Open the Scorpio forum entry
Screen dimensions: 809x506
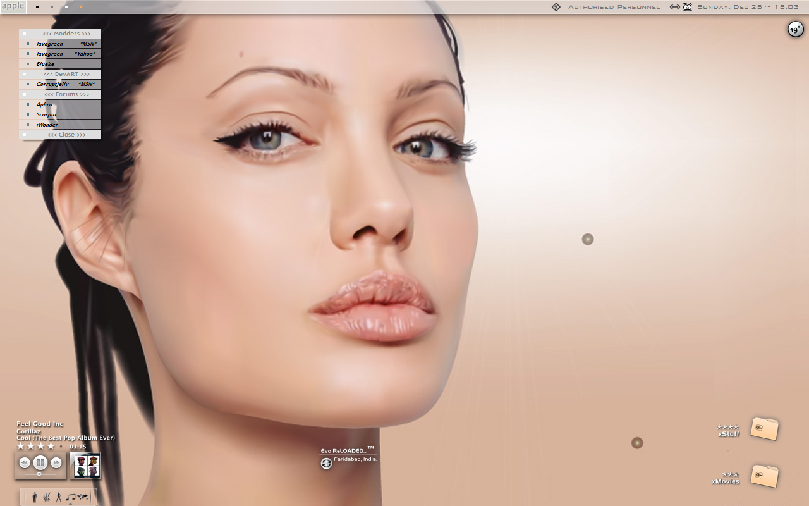(x=60, y=114)
